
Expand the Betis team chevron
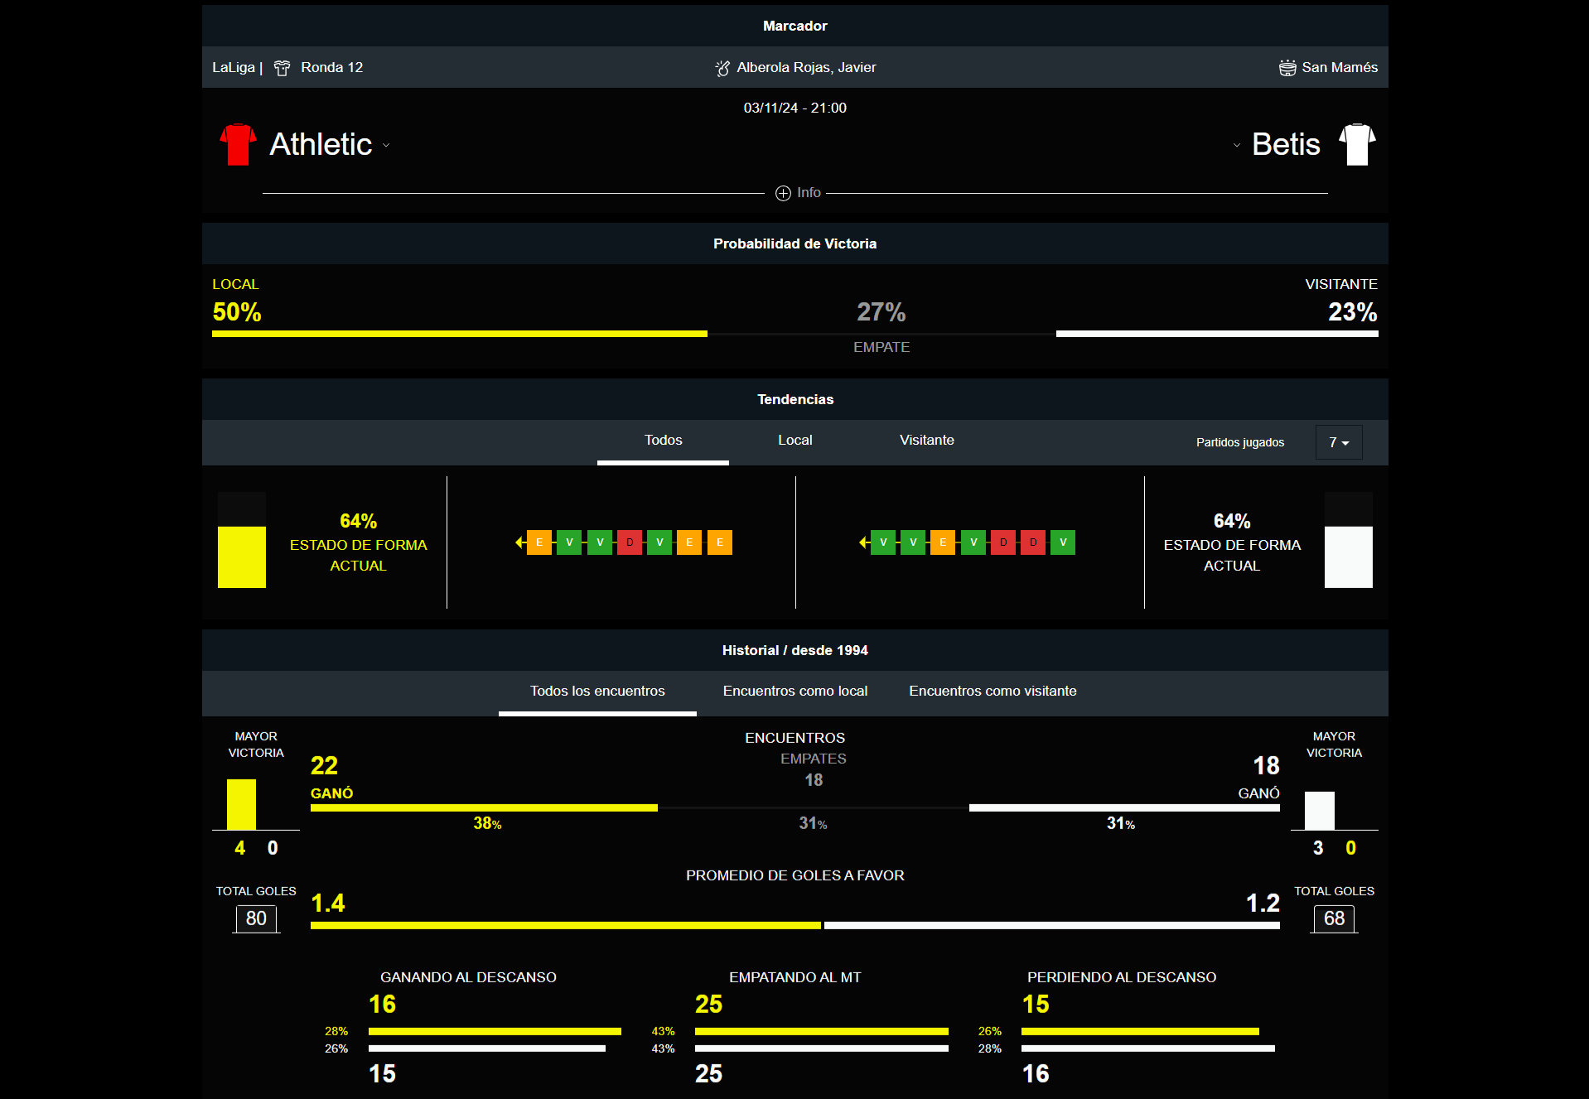click(1236, 145)
